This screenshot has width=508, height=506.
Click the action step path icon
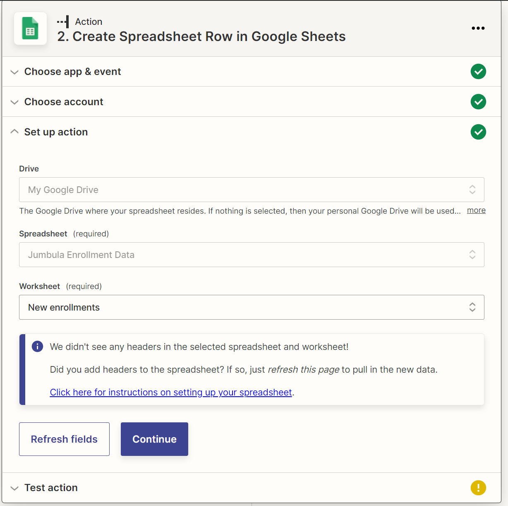point(63,22)
